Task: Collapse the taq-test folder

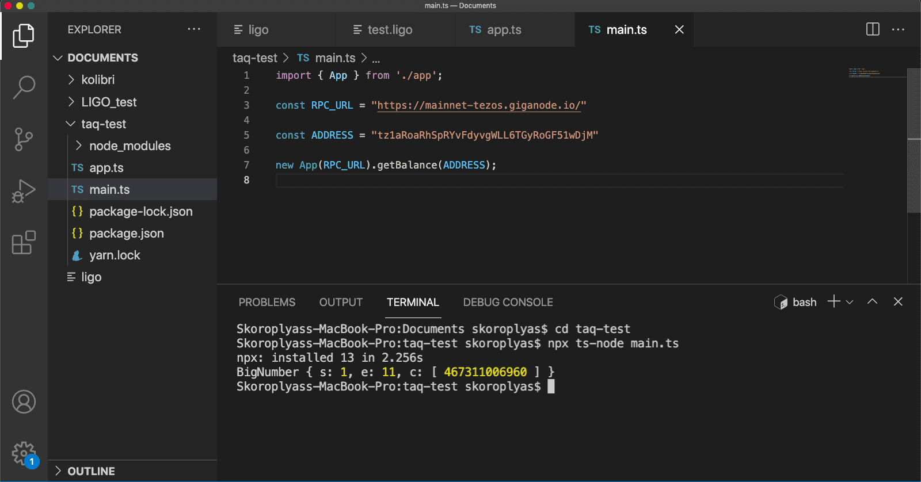Action: [104, 124]
